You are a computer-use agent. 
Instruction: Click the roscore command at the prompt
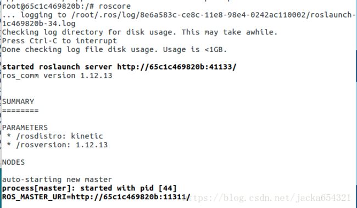[115, 6]
